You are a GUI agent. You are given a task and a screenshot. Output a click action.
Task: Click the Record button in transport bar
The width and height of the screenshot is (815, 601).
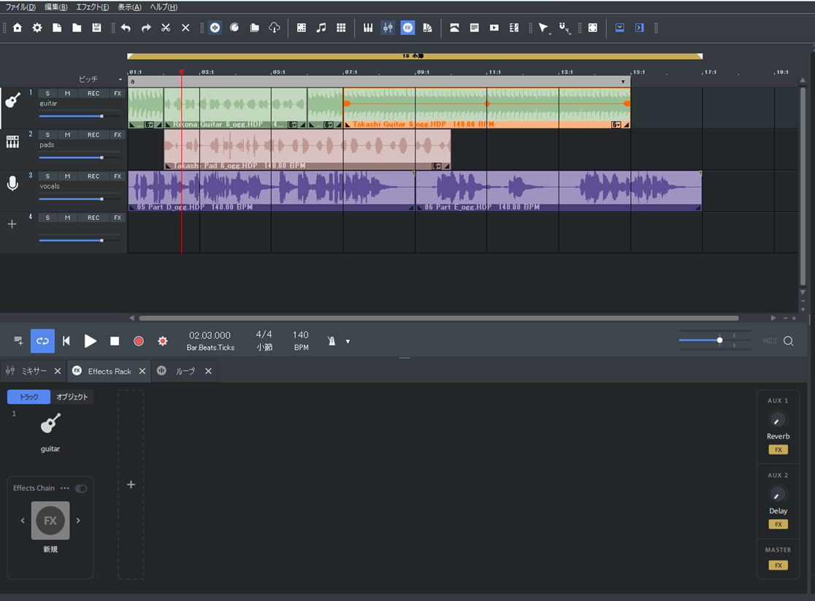coord(139,341)
